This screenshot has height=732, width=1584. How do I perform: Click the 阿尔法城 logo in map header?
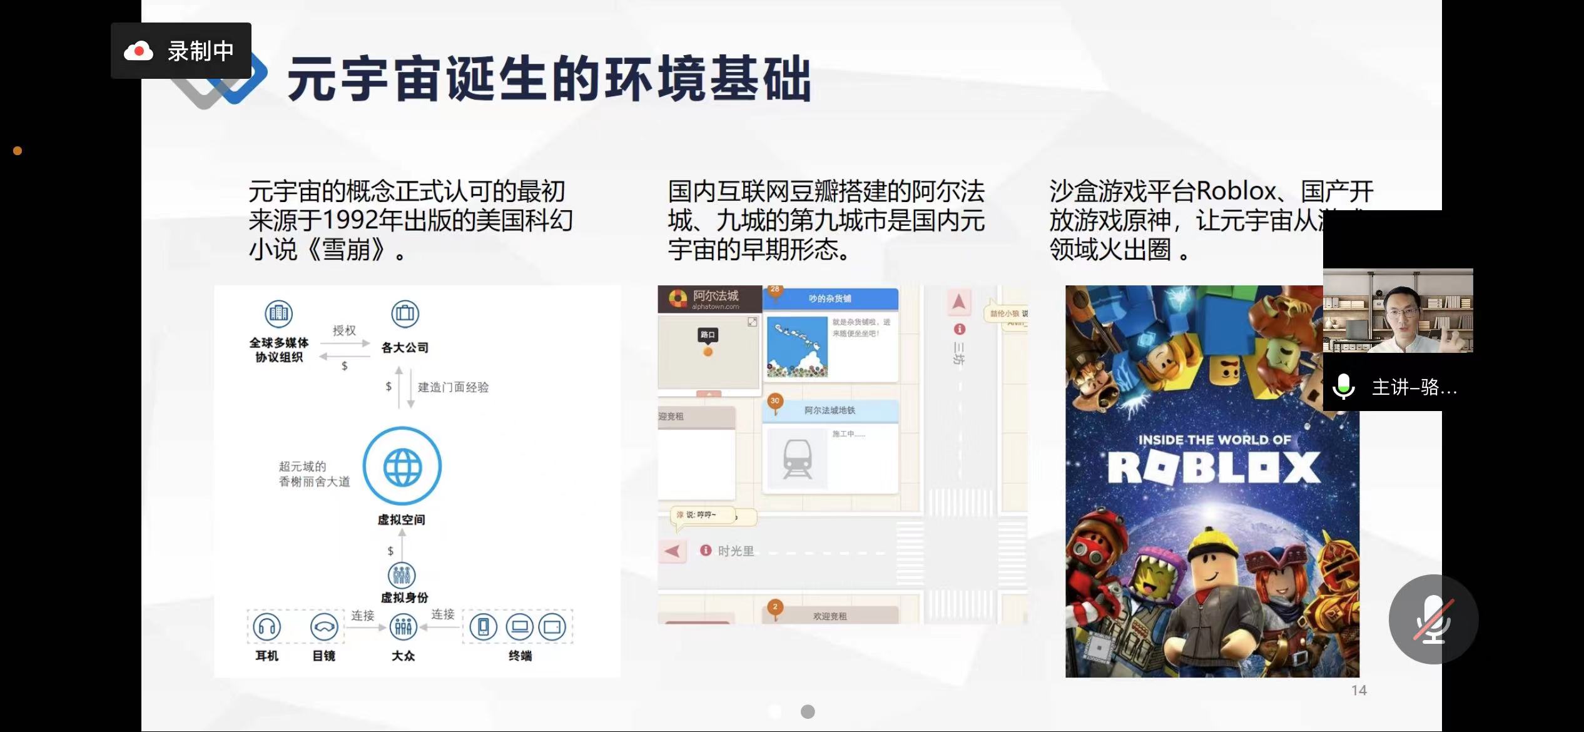(x=678, y=298)
